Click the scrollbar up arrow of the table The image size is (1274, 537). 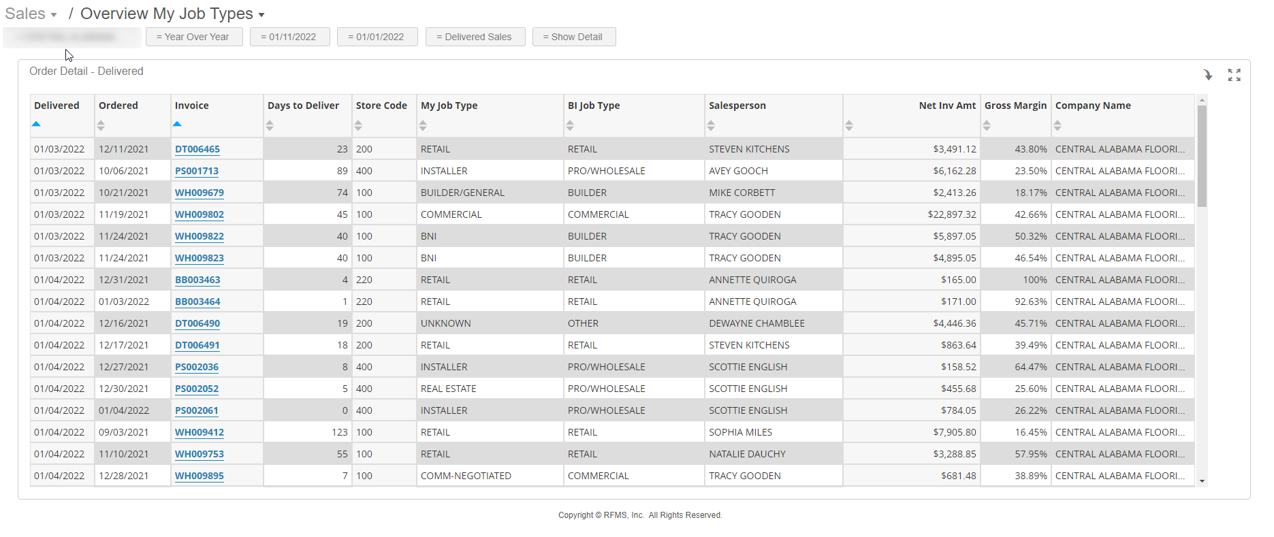(1202, 100)
